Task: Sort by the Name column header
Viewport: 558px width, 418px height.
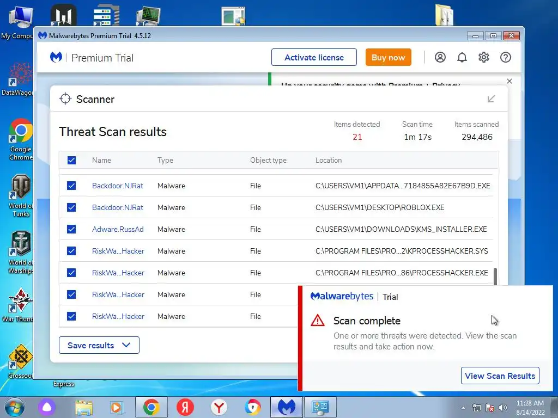Action: pos(101,160)
